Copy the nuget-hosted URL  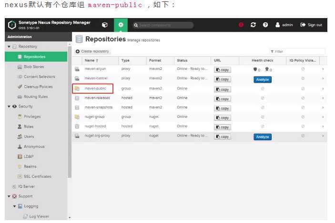[x=223, y=127]
